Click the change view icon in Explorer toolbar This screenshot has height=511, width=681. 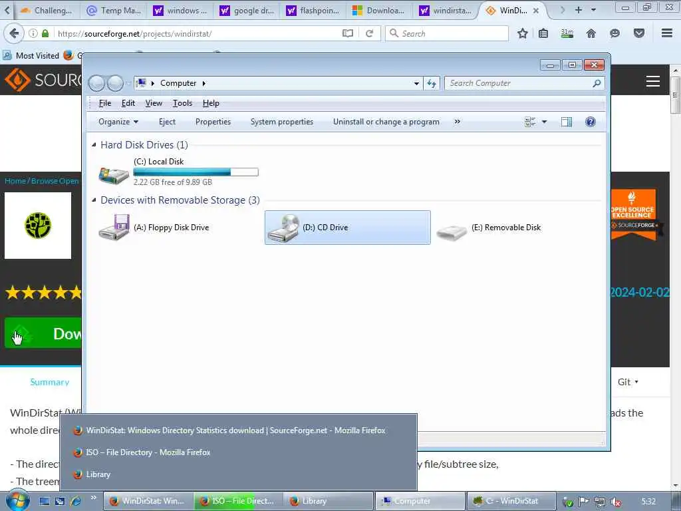[530, 122]
